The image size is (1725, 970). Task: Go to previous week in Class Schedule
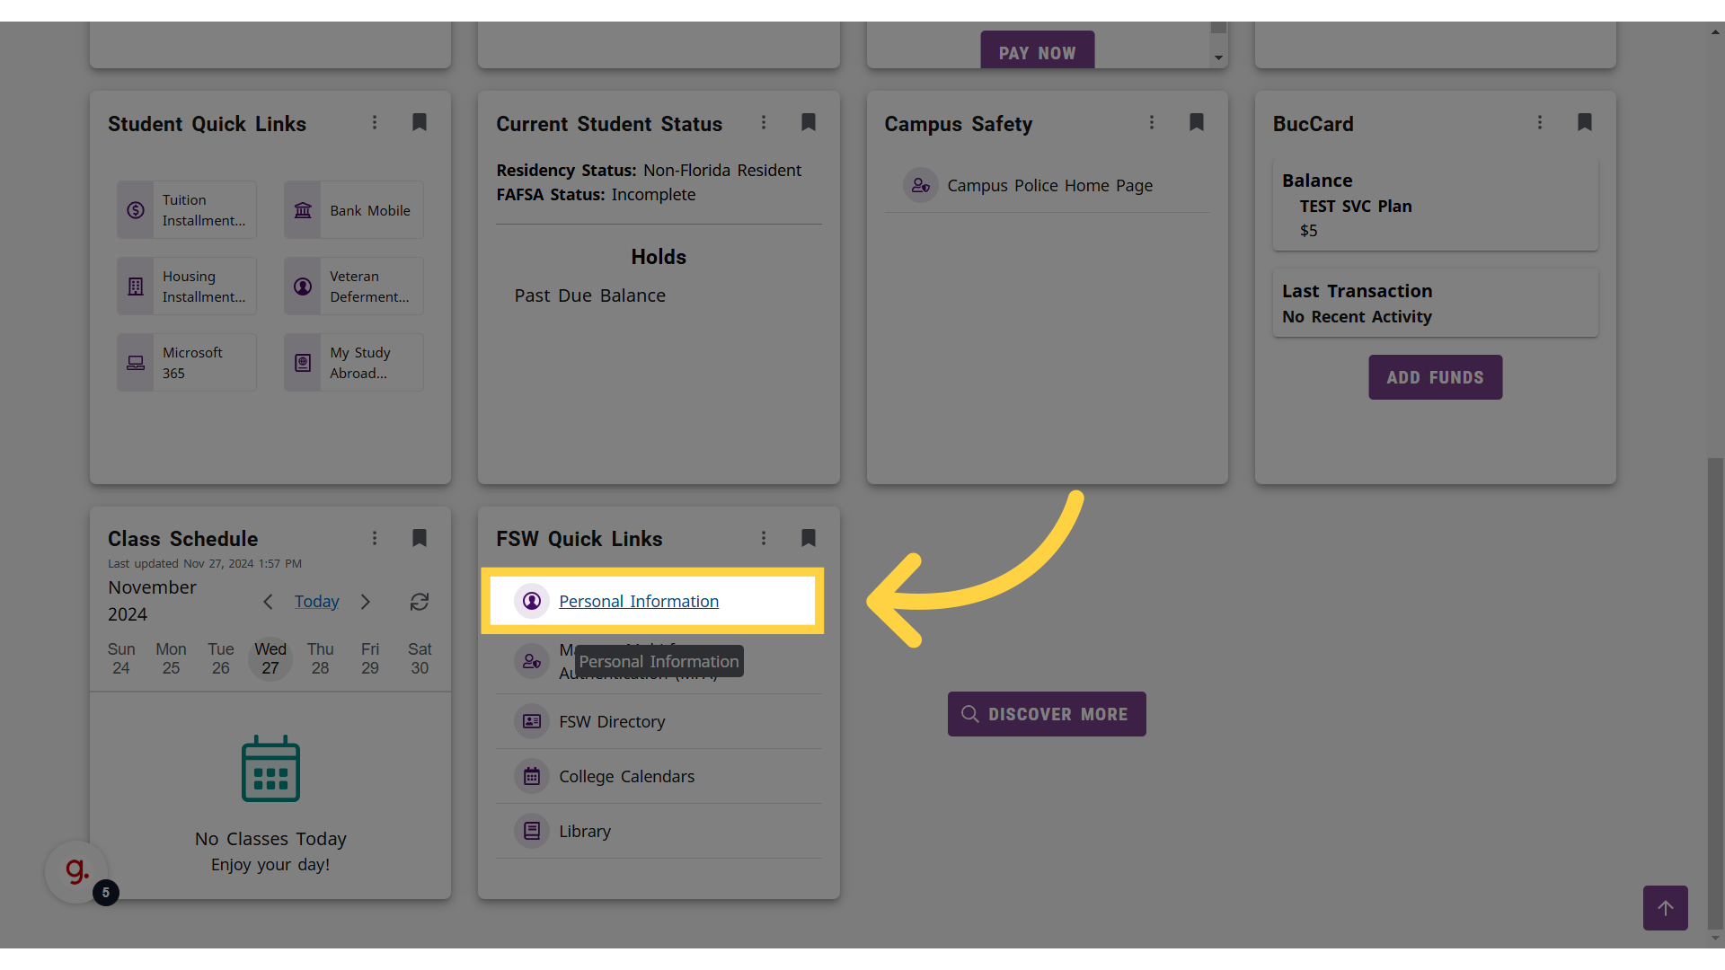pyautogui.click(x=268, y=602)
